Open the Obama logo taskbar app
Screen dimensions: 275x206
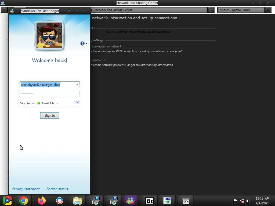pos(60,201)
